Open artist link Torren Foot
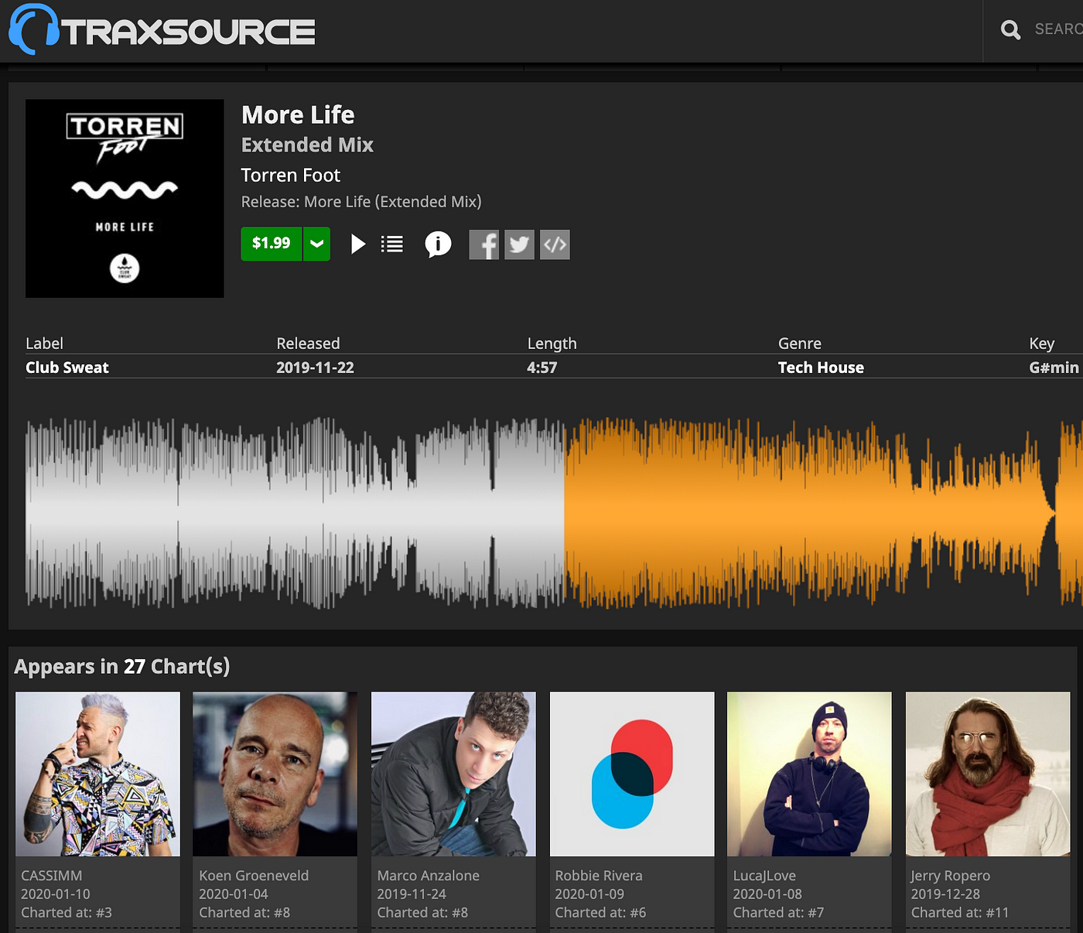 pyautogui.click(x=291, y=176)
